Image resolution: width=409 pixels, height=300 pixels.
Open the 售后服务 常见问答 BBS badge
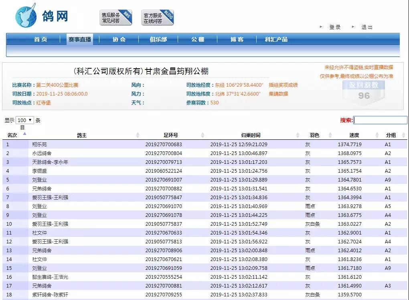coord(116,18)
